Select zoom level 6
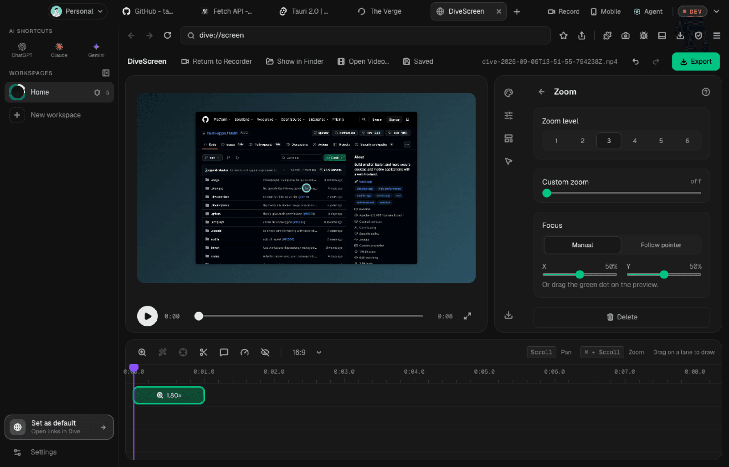The height and width of the screenshot is (467, 729). (687, 141)
